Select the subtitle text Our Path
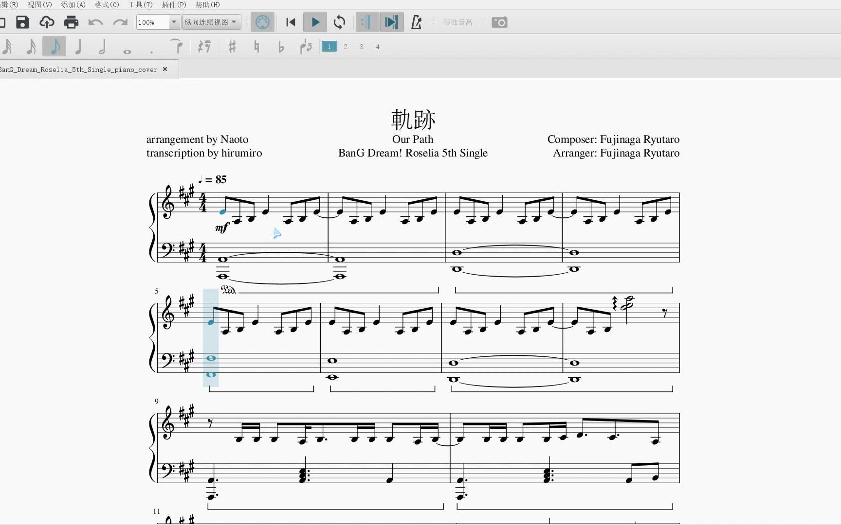The image size is (841, 525). (413, 139)
